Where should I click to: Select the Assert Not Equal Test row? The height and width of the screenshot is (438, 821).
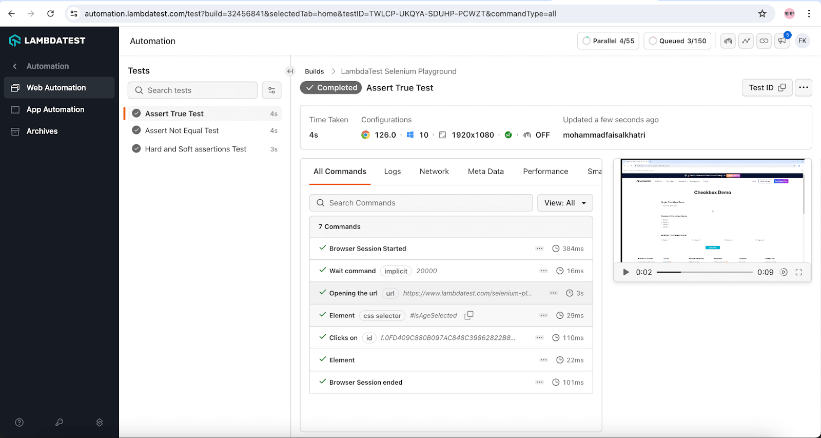204,130
